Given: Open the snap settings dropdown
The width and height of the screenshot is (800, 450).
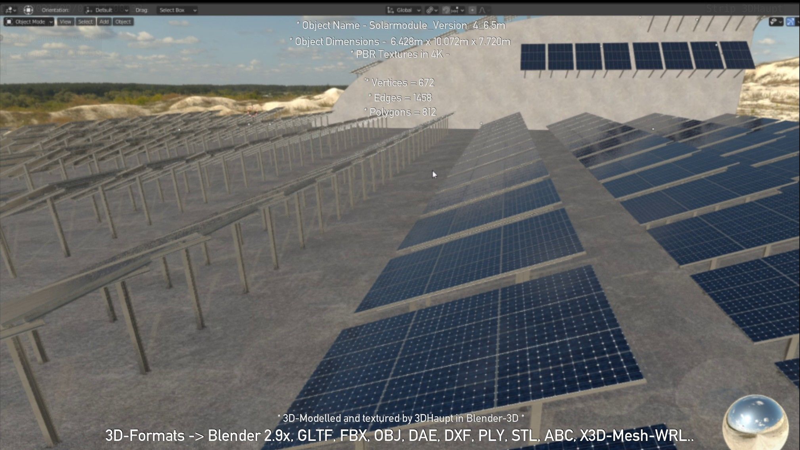Looking at the screenshot, I should coord(457,10).
